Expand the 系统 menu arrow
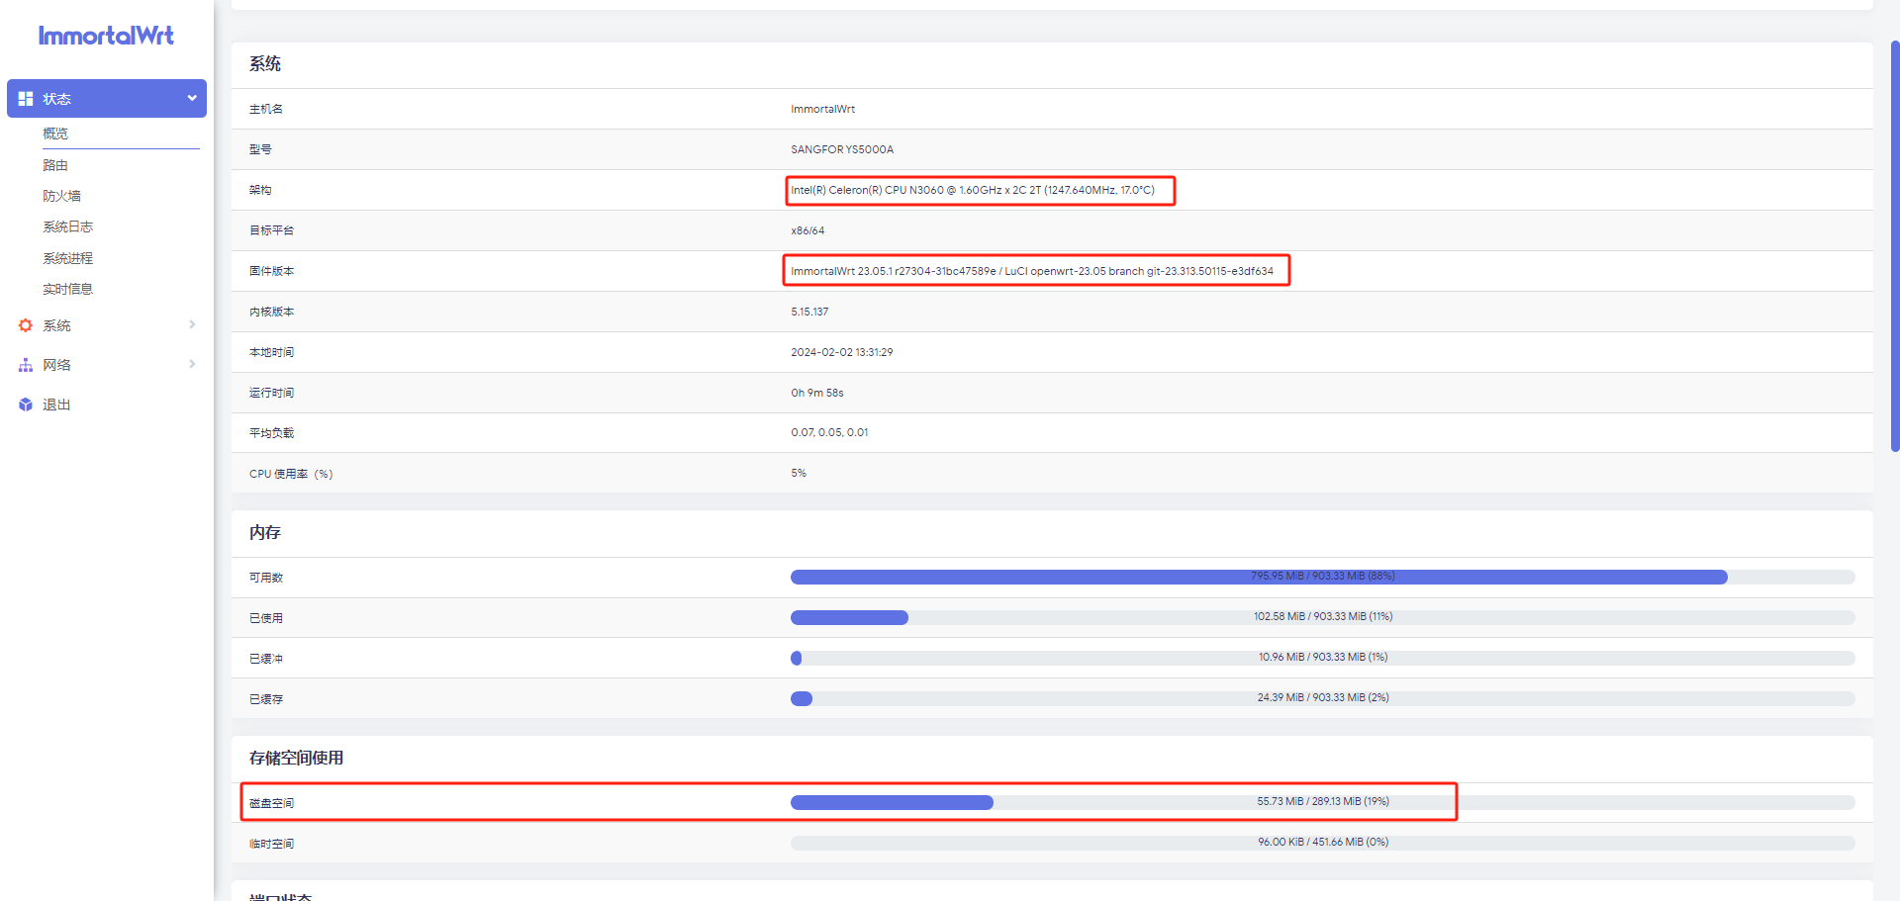 point(192,324)
